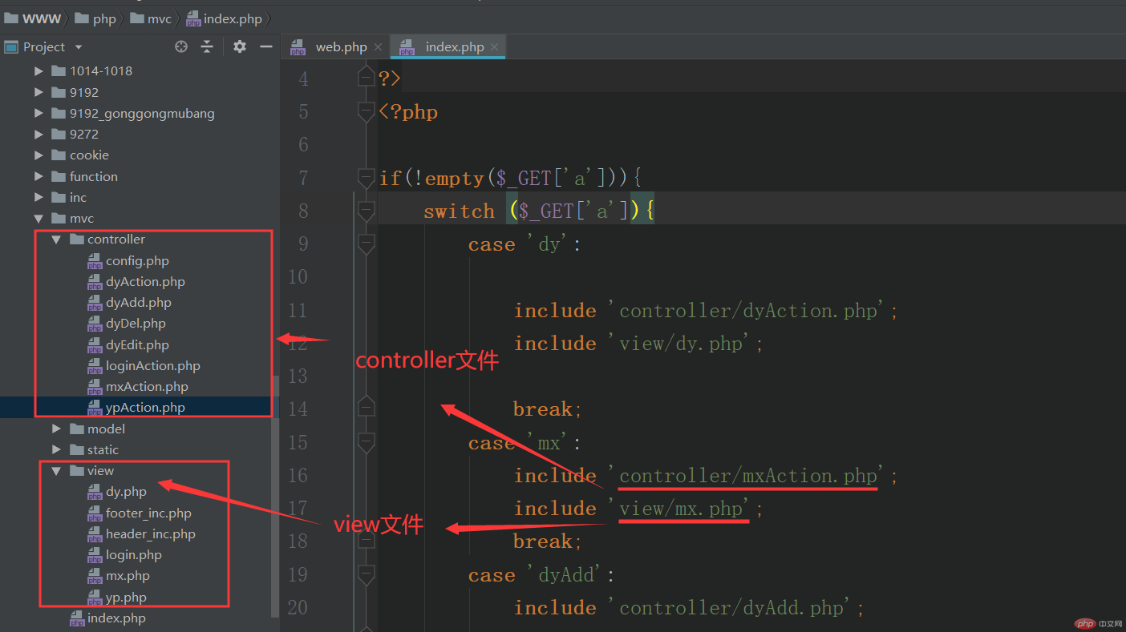
Task: Expand the 9272 folder
Action: click(x=38, y=135)
